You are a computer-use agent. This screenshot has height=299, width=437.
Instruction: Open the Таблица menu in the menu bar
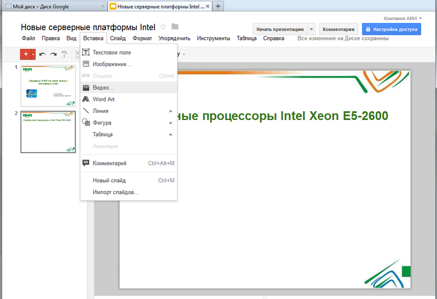coord(247,38)
